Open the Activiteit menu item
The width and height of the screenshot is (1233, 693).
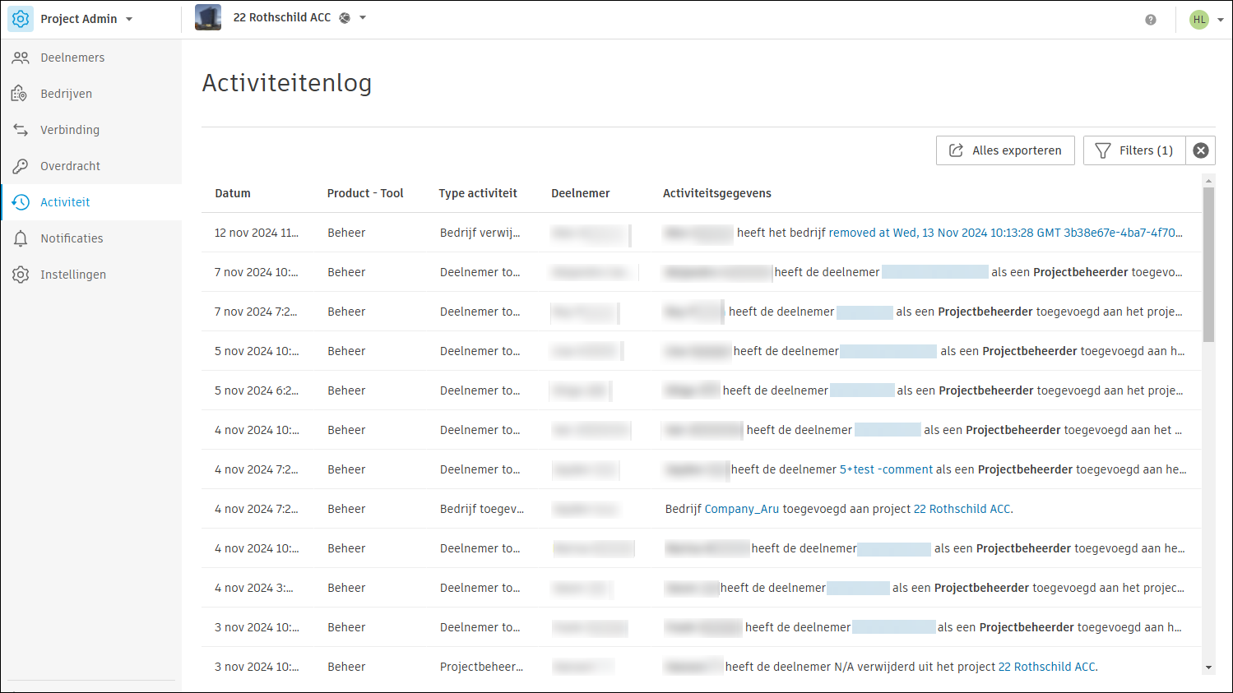(x=65, y=202)
